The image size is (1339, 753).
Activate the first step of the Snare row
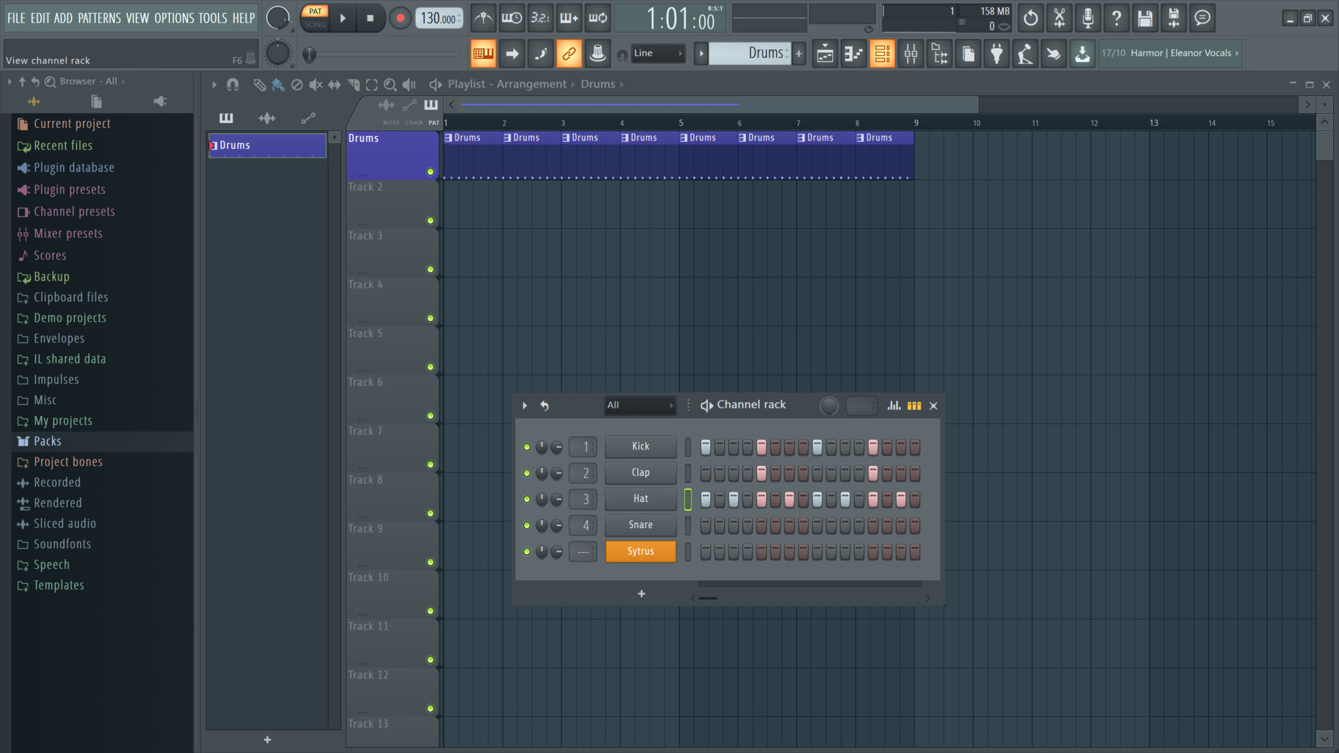[705, 525]
